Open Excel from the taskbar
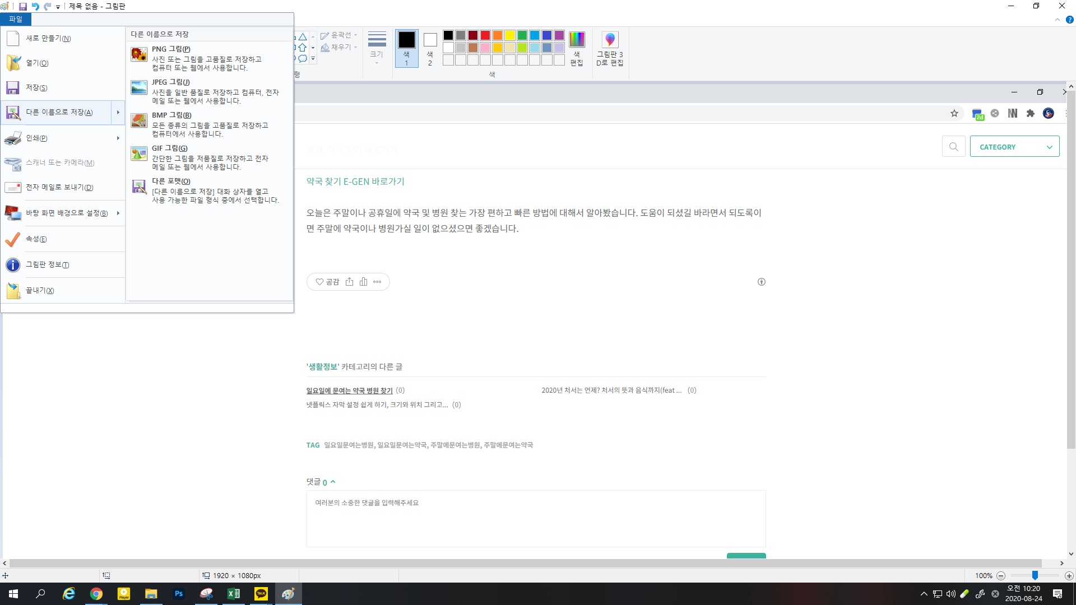 click(234, 594)
